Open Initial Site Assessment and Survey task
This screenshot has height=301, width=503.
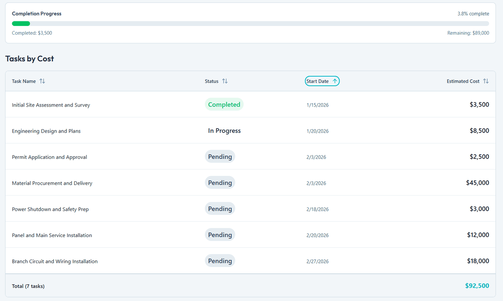[51, 105]
